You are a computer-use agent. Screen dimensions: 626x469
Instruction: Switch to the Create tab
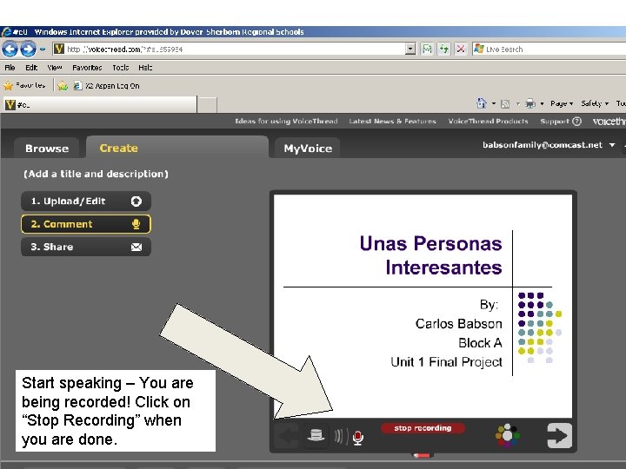click(176, 148)
